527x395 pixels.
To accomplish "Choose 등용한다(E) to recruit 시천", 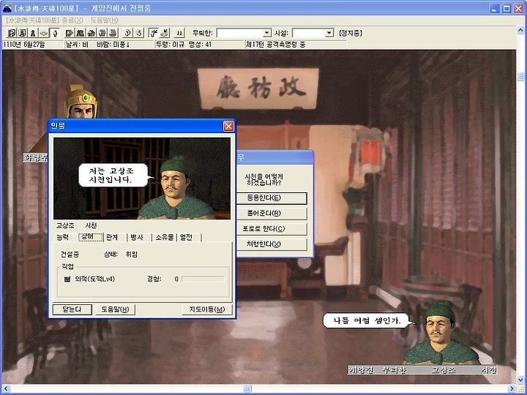I will point(272,198).
